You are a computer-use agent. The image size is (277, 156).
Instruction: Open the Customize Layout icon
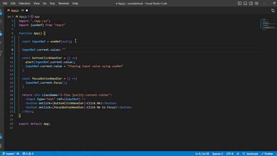pos(257,3)
